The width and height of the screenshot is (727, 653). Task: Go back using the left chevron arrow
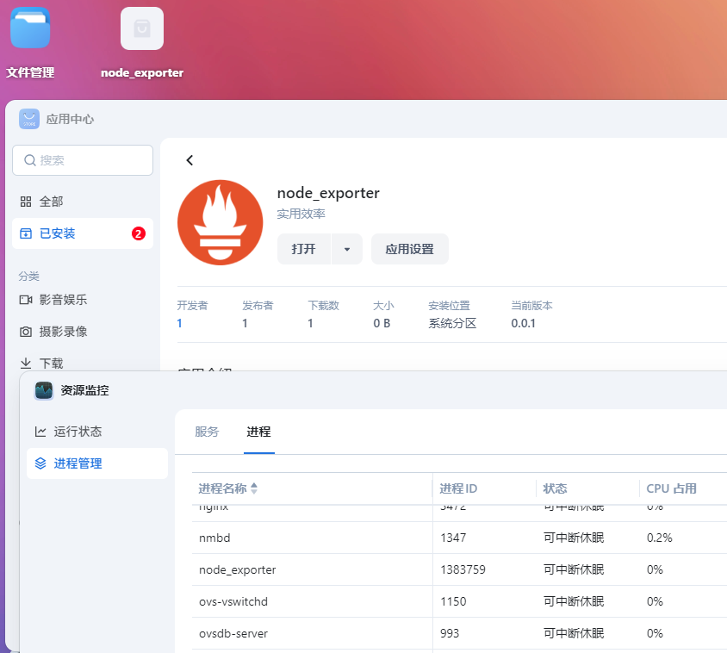point(190,160)
